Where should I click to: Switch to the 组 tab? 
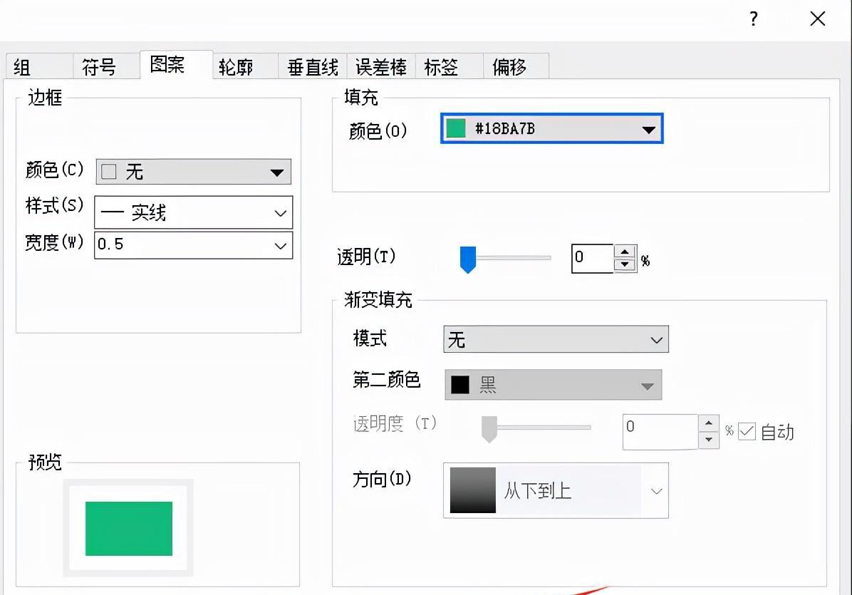point(39,67)
